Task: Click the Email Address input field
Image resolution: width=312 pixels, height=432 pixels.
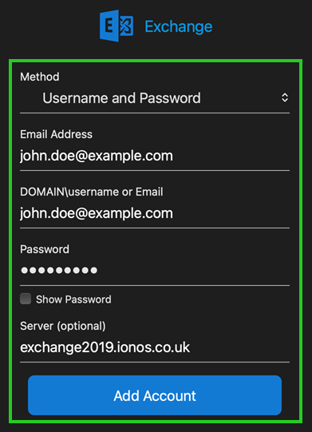Action: coord(155,156)
